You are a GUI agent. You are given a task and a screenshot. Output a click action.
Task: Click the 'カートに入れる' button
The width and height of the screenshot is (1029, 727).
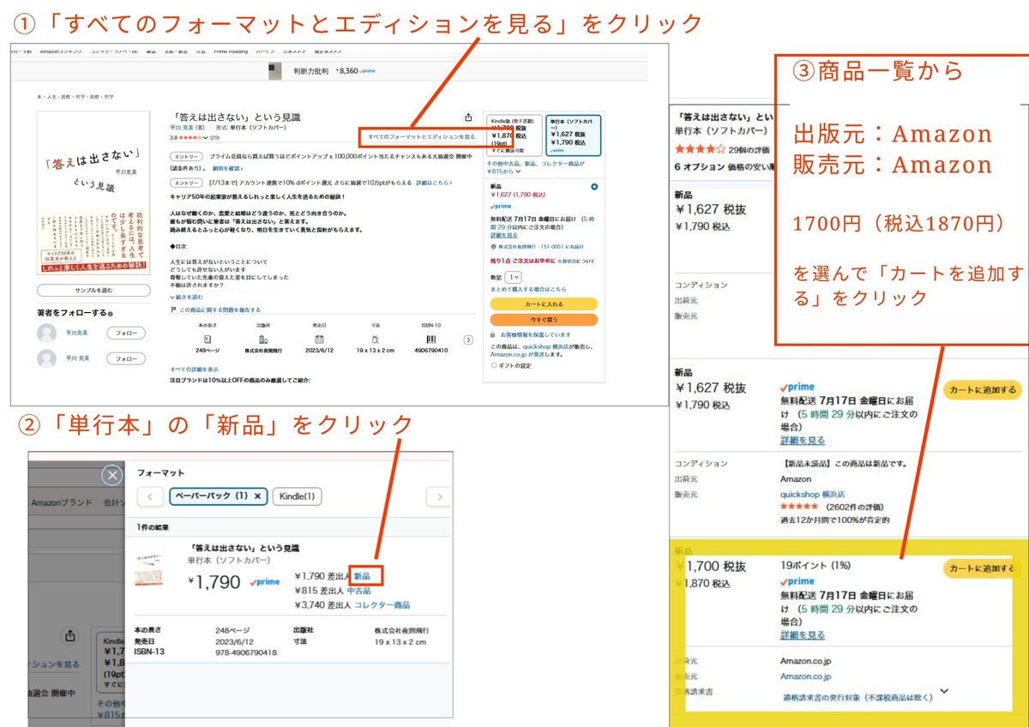pos(544,304)
